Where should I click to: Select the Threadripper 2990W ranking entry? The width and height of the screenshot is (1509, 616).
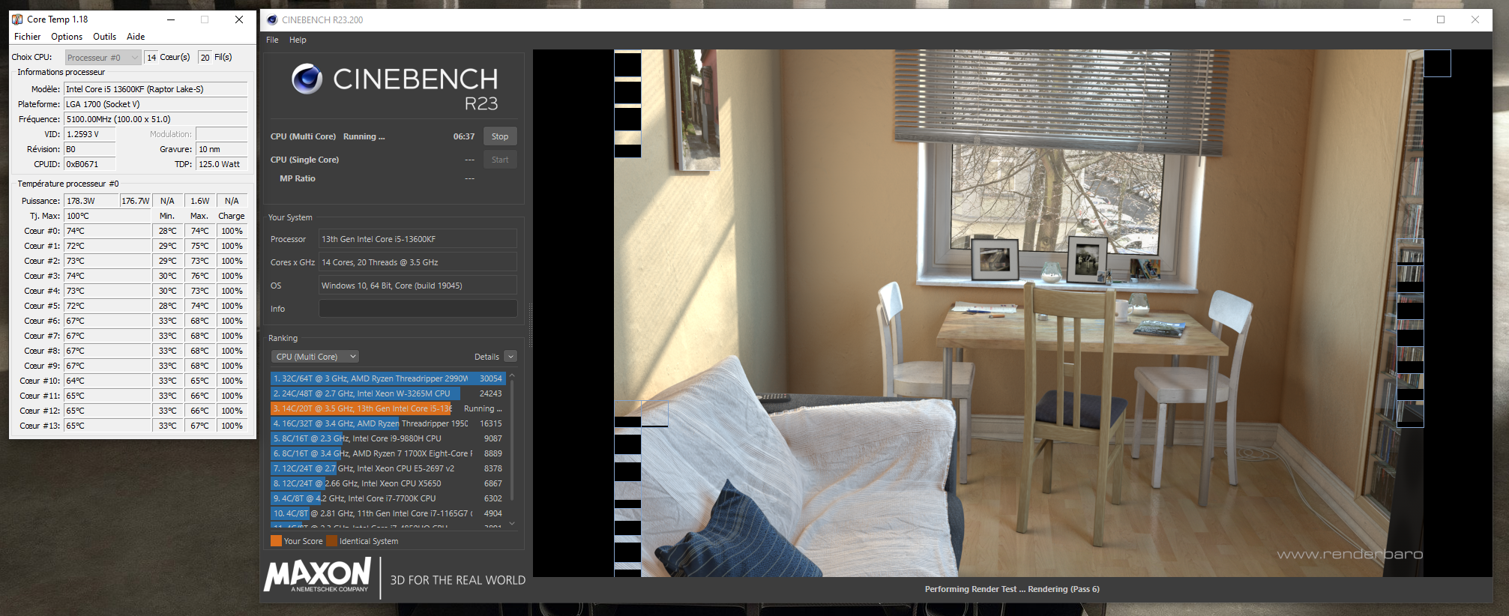(x=388, y=378)
